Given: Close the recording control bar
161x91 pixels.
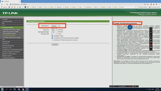Looking at the screenshot, I should (x=138, y=86).
